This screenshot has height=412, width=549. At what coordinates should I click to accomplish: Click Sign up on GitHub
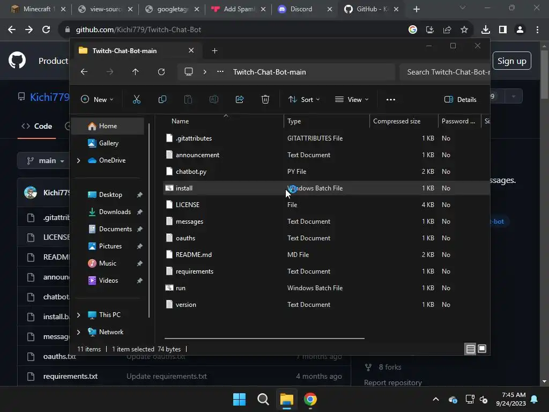tap(512, 61)
